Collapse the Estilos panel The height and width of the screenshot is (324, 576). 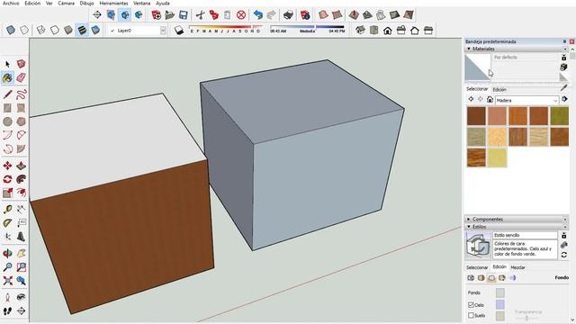(x=469, y=227)
